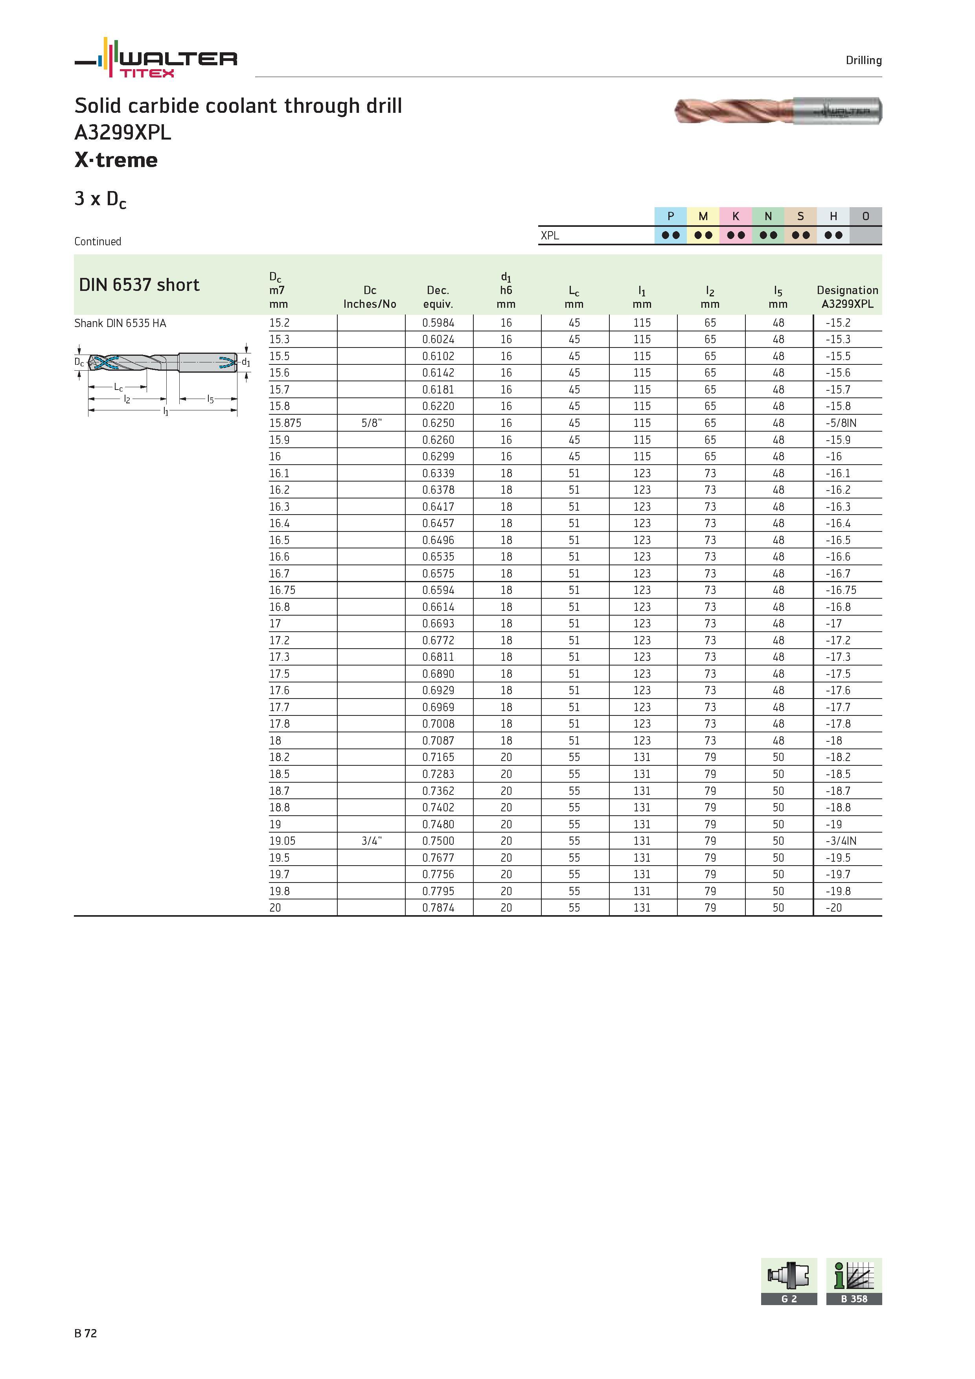Click decimal equivalent 0.7874
975x1379 pixels.
click(x=438, y=908)
